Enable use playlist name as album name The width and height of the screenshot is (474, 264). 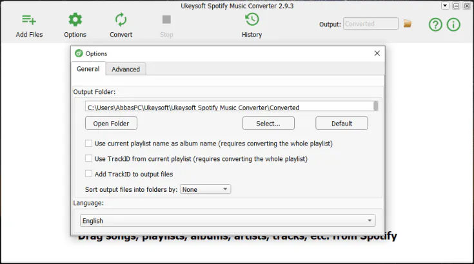tap(88, 144)
